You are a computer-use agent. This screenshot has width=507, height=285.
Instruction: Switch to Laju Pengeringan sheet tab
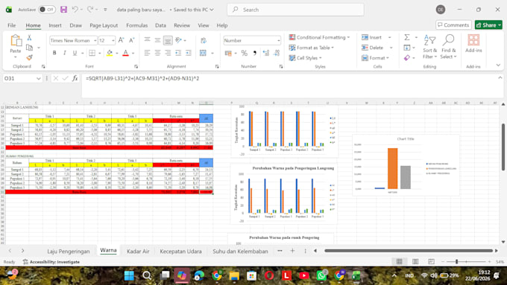69,251
